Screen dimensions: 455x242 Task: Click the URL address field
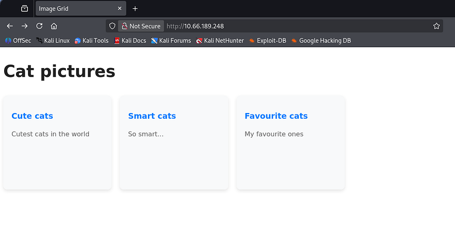pos(295,26)
